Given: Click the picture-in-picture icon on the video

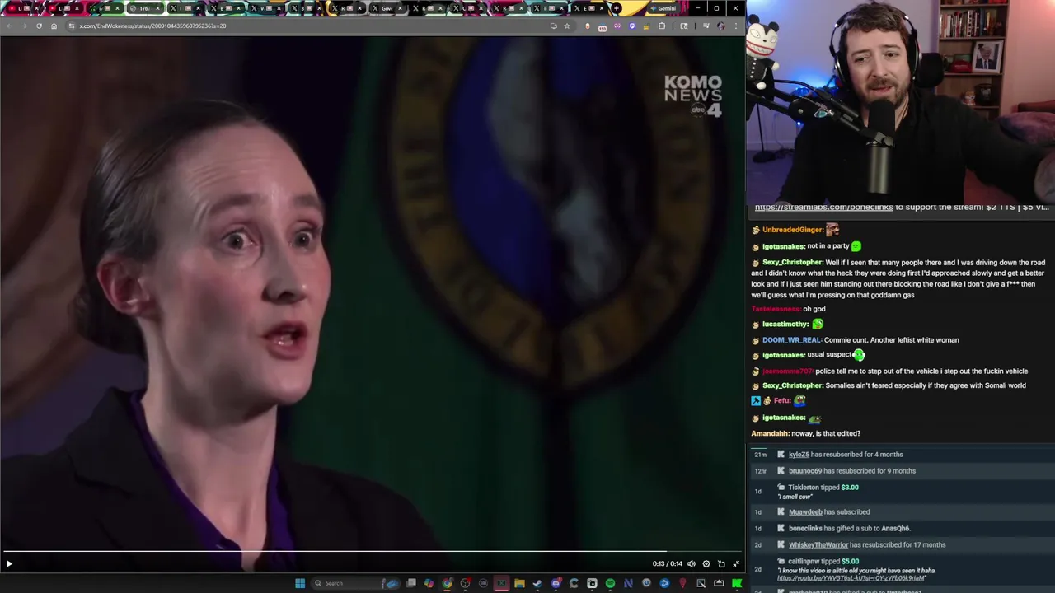Looking at the screenshot, I should click(x=721, y=564).
